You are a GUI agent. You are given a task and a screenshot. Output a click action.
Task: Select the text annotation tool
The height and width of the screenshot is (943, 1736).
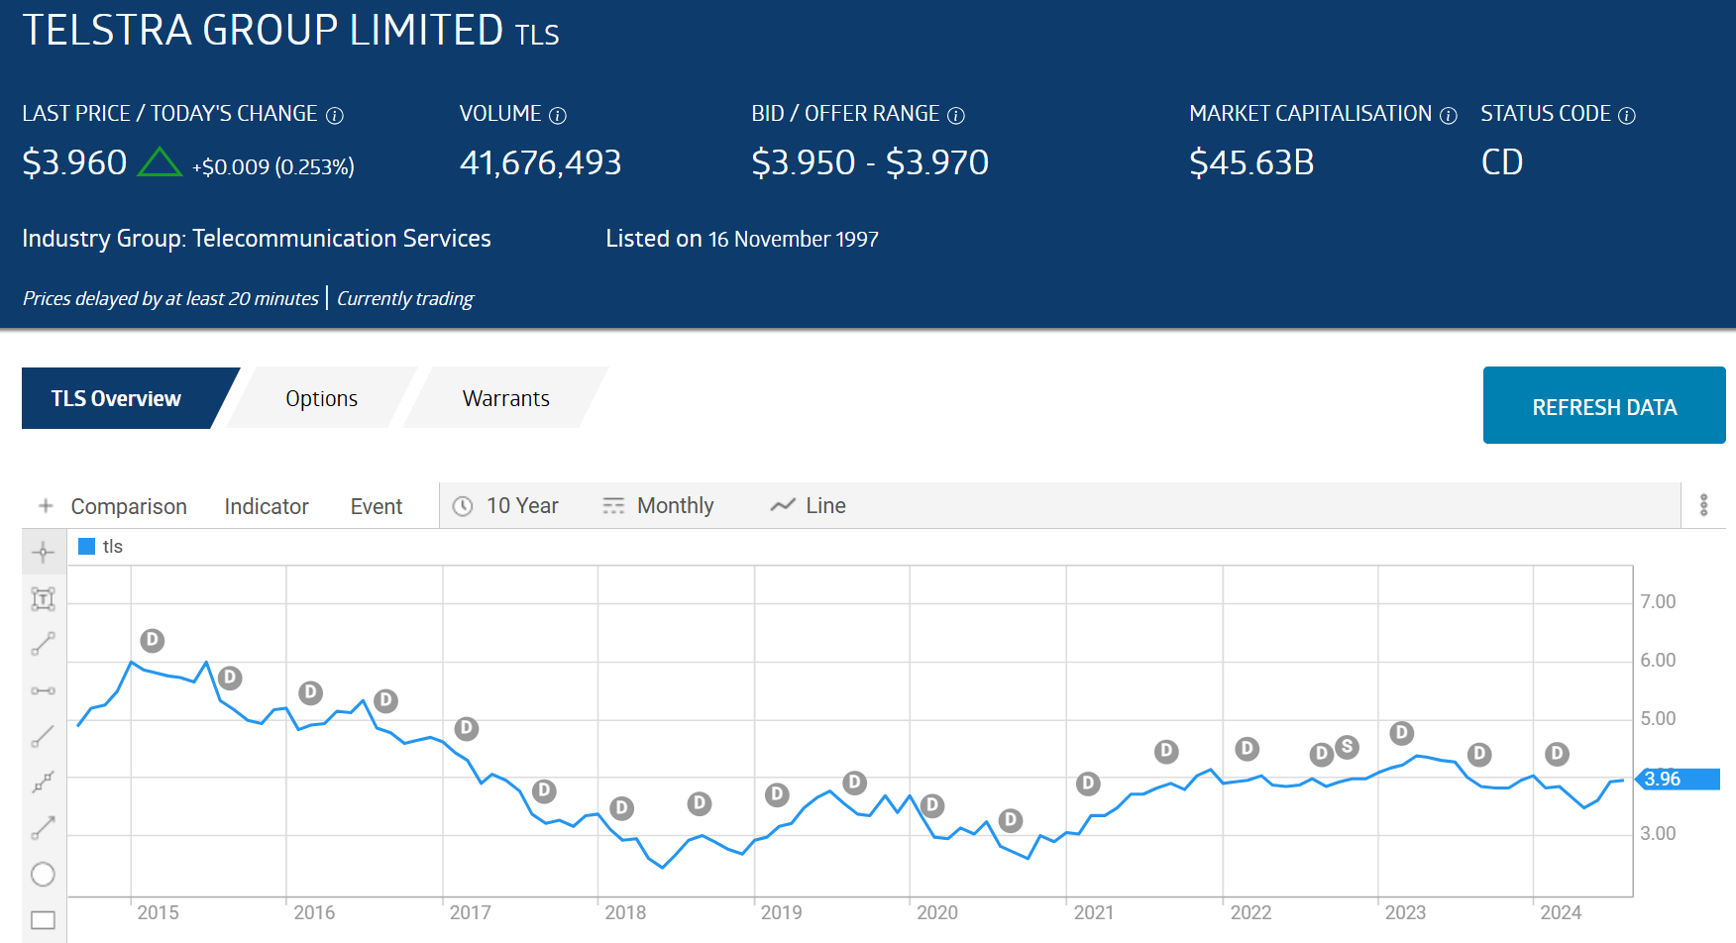tap(44, 598)
